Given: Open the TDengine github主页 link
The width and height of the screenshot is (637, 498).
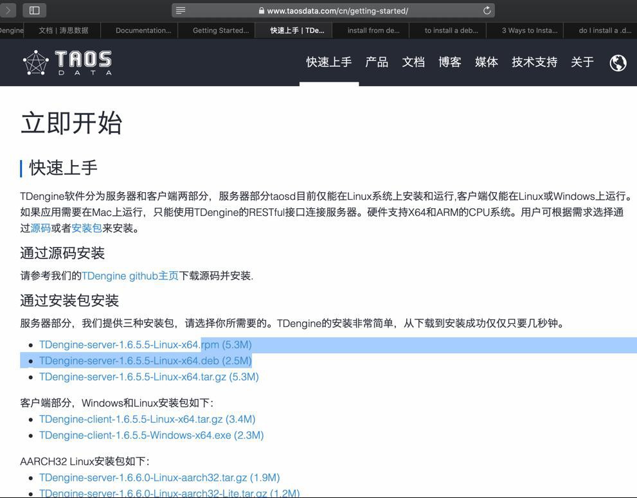Looking at the screenshot, I should point(130,276).
